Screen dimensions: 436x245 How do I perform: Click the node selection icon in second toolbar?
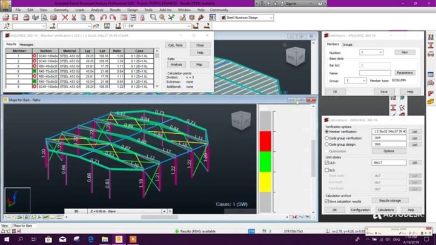pos(7,26)
